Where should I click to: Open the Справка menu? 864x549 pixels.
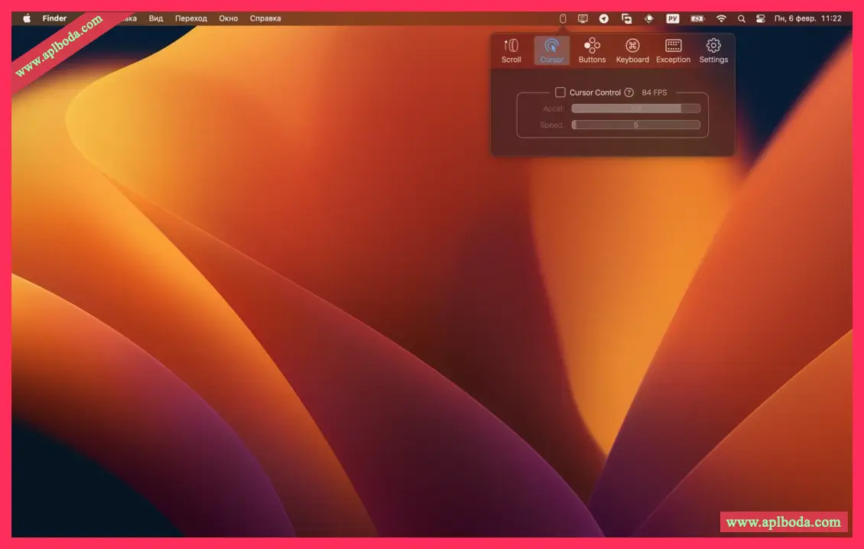click(265, 18)
